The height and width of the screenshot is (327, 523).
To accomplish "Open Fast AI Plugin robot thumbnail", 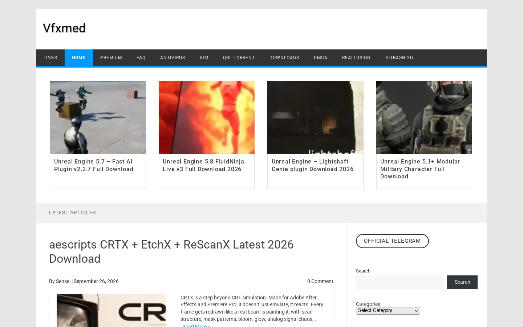I will pos(98,117).
